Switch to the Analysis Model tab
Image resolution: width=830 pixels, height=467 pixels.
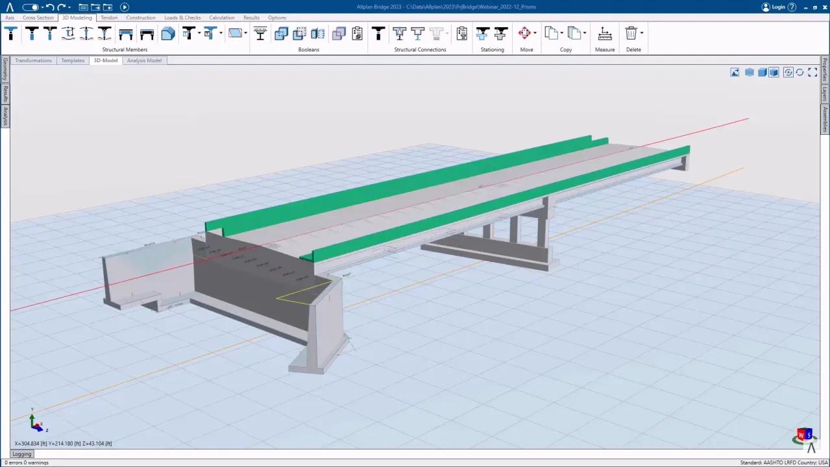144,60
